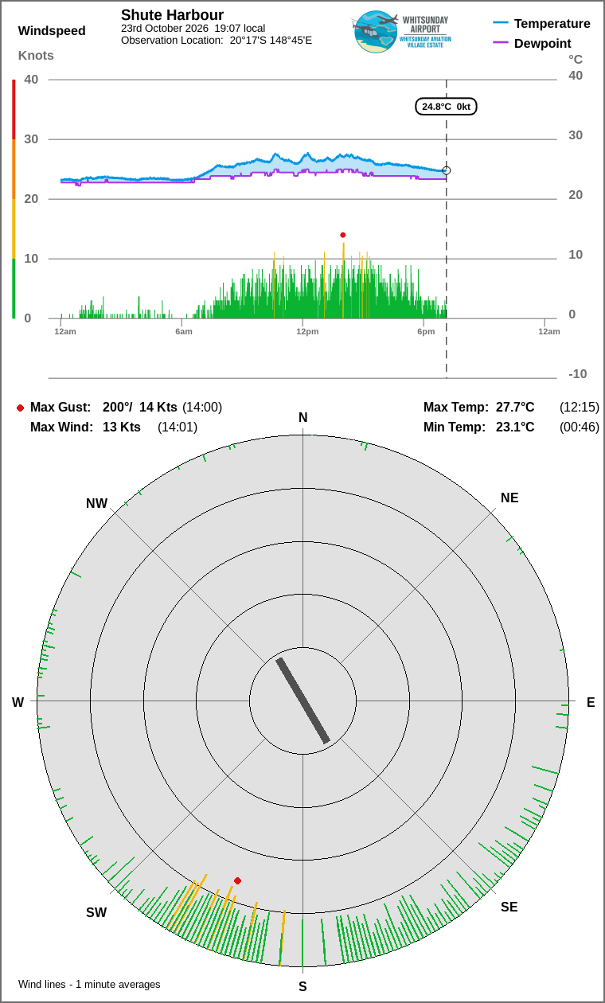Click the NE compass label

tap(509, 498)
